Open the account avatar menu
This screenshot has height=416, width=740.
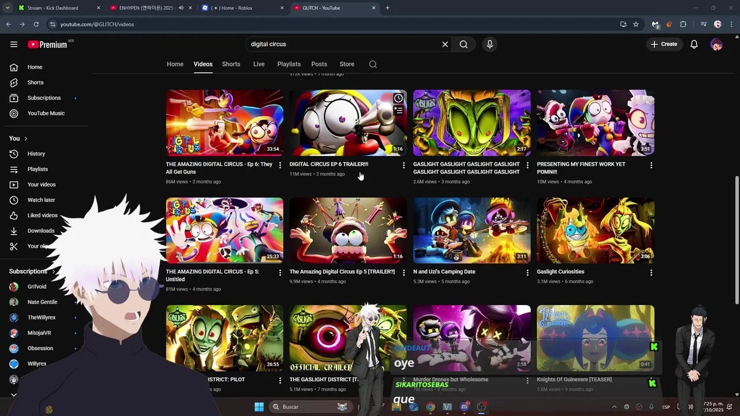pos(716,44)
